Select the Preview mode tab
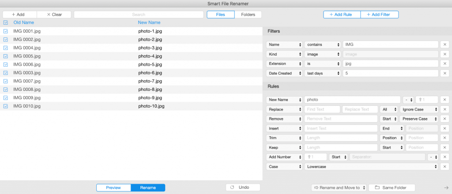This screenshot has width=452, height=194. (x=113, y=188)
